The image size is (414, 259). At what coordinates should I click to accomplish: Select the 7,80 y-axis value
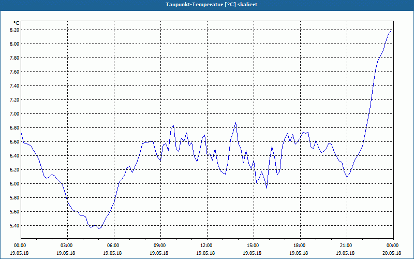tap(14, 58)
